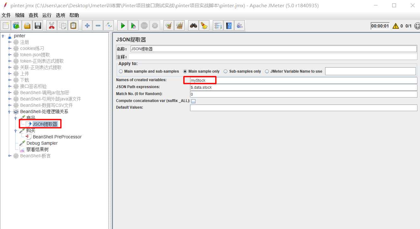Click the last toolbar icon beside Help
Image resolution: width=420 pixels, height=229 pixels.
[x=239, y=26]
